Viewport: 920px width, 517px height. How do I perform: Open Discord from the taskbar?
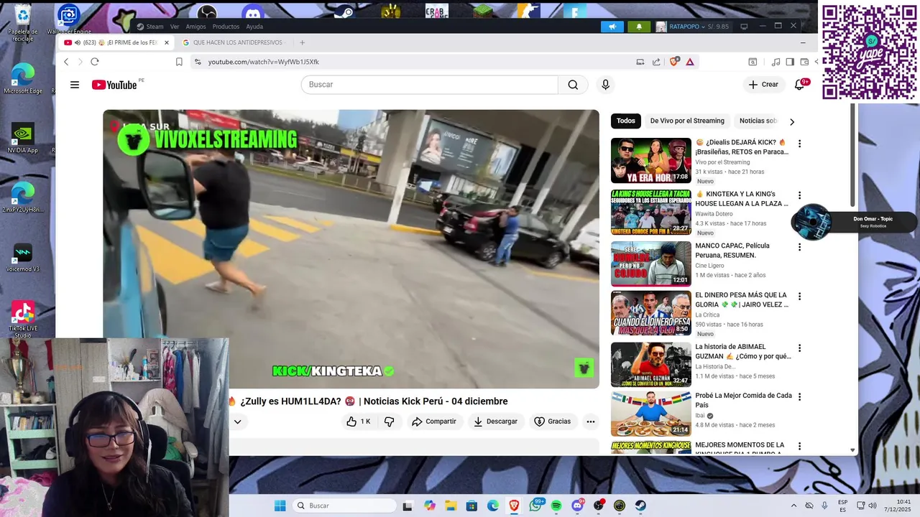coord(577,506)
